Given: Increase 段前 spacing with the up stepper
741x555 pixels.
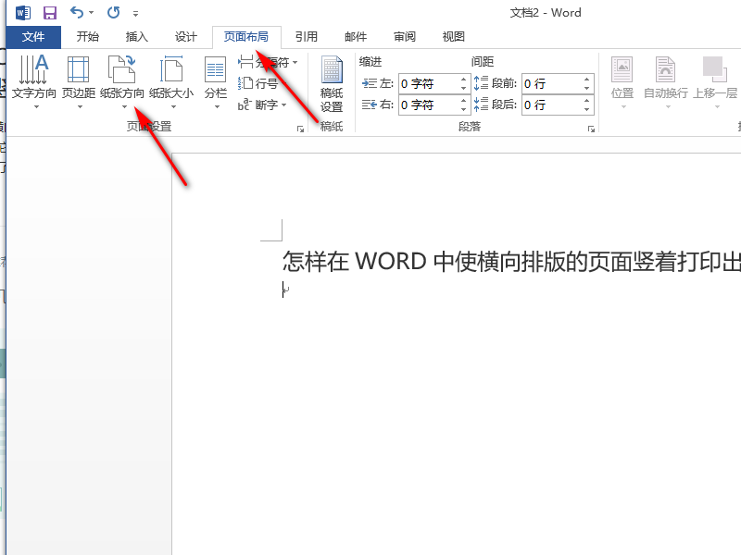Looking at the screenshot, I should point(585,79).
